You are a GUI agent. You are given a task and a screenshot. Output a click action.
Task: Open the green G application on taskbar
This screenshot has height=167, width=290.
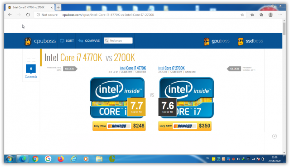pos(112,159)
